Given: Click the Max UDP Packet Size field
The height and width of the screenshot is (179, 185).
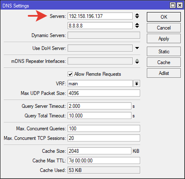Looking at the screenshot, I should pos(104,93).
